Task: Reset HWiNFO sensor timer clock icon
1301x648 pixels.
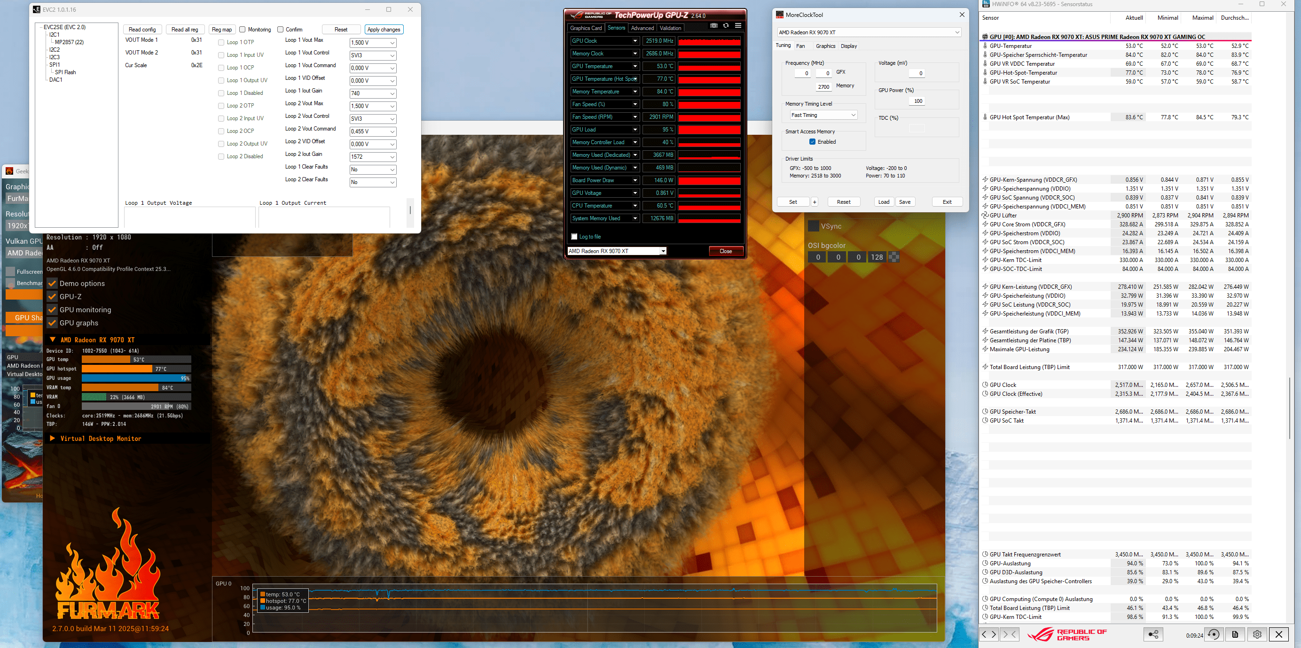Action: coord(1214,634)
